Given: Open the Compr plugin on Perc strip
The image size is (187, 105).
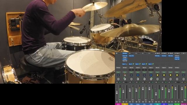Looking at the screenshot, I should coord(125,57).
